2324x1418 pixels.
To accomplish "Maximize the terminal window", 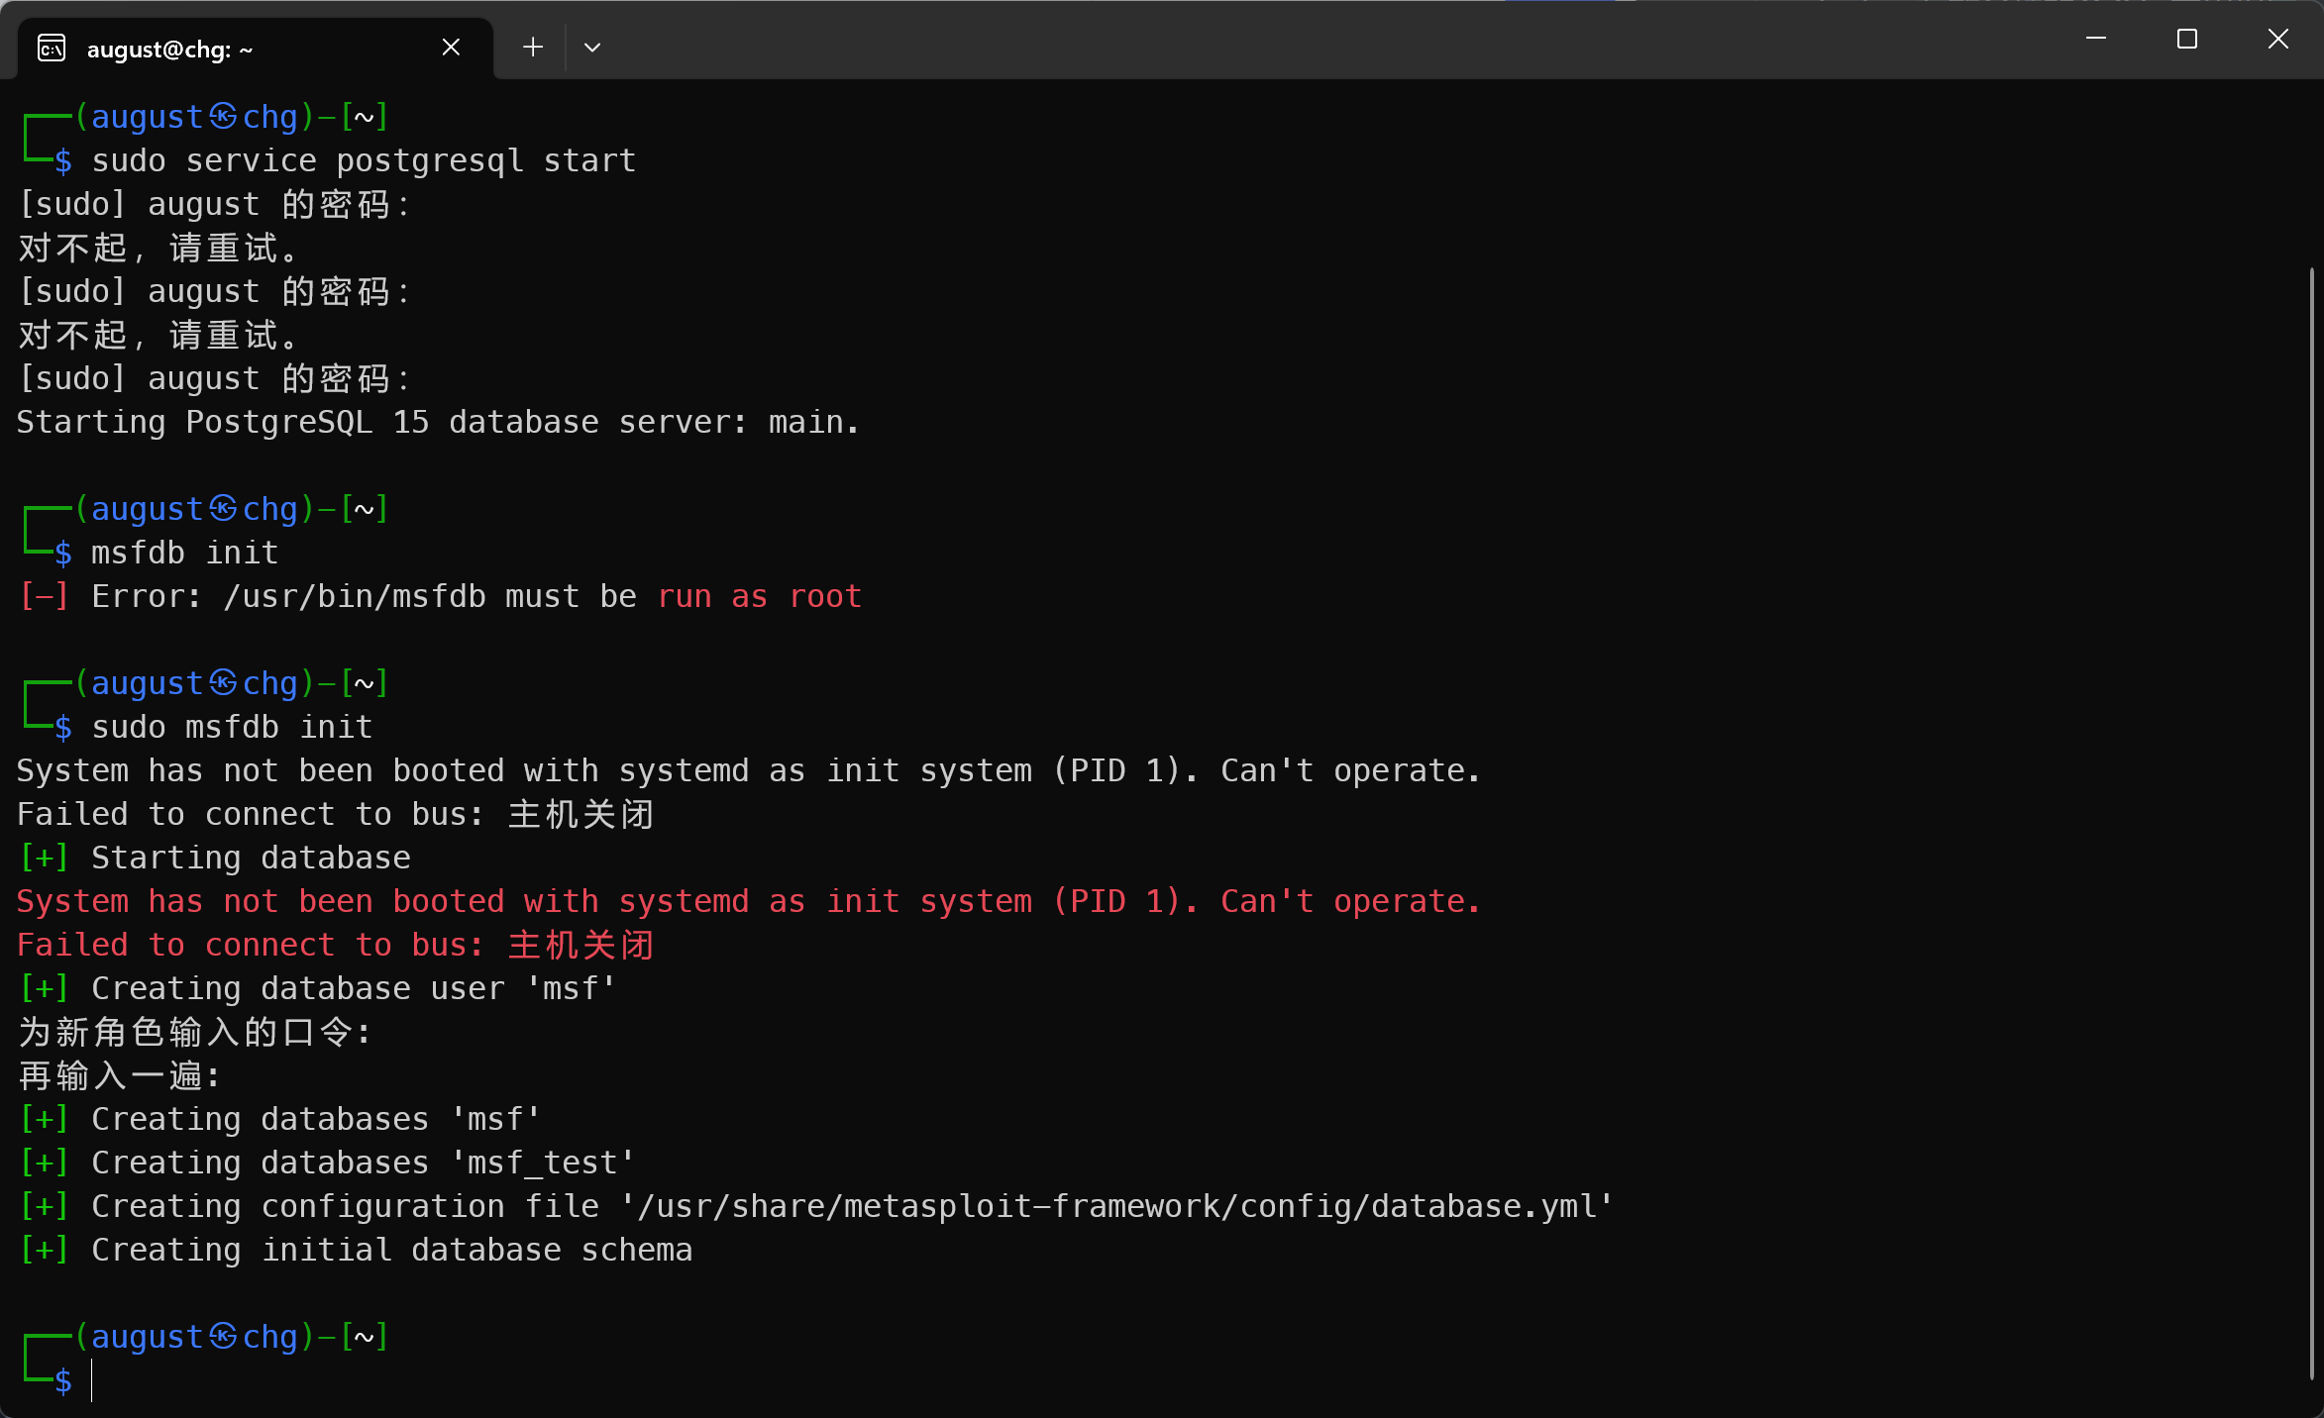I will [2187, 40].
